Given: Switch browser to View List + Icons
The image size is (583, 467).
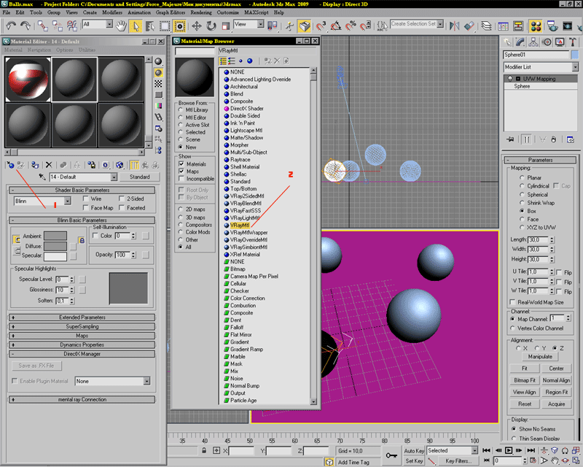Looking at the screenshot, I should (232, 61).
